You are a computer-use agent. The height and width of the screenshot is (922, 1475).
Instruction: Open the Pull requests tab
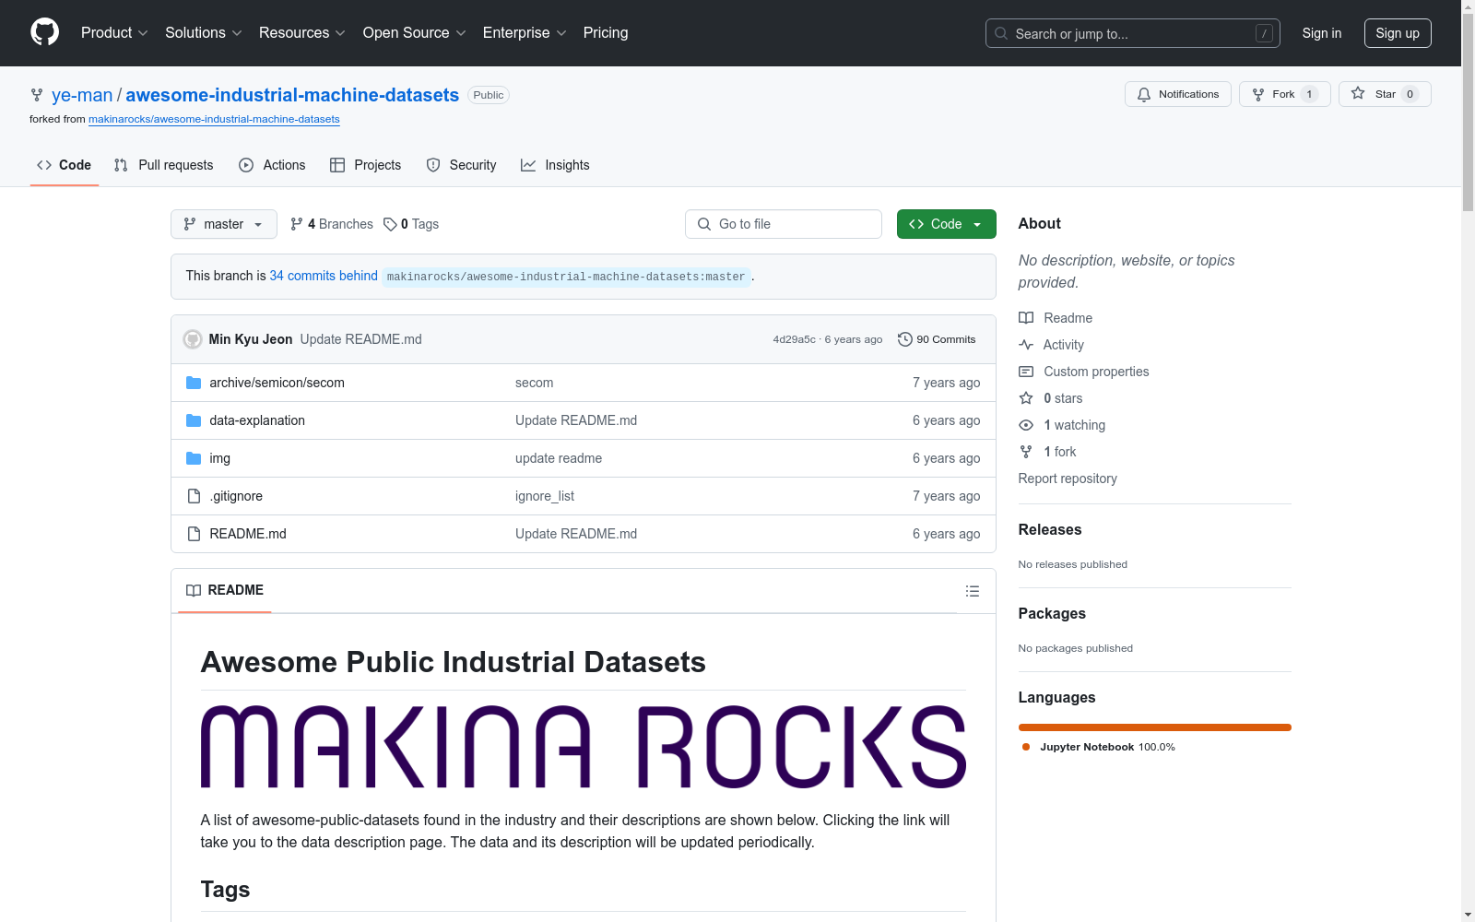pyautogui.click(x=164, y=165)
